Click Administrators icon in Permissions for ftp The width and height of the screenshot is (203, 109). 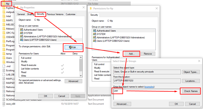tap(95, 37)
